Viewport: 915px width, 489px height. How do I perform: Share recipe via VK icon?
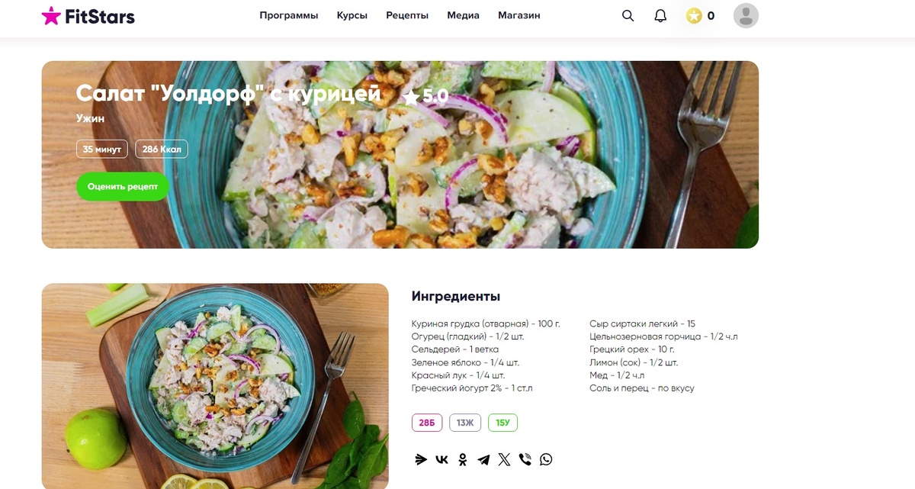click(x=441, y=459)
